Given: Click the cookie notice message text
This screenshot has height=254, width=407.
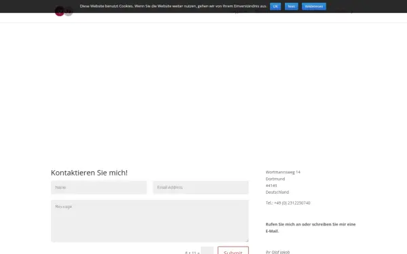Looking at the screenshot, I should 173,6.
